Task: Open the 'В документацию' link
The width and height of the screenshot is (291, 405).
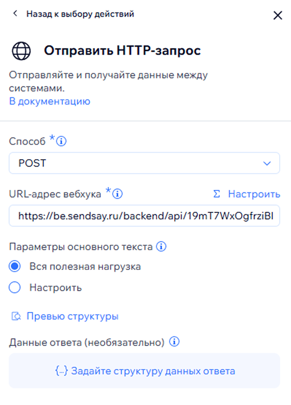Action: [x=50, y=101]
